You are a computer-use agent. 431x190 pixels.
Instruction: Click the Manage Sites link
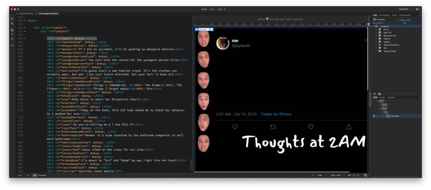pyautogui.click(x=404, y=19)
